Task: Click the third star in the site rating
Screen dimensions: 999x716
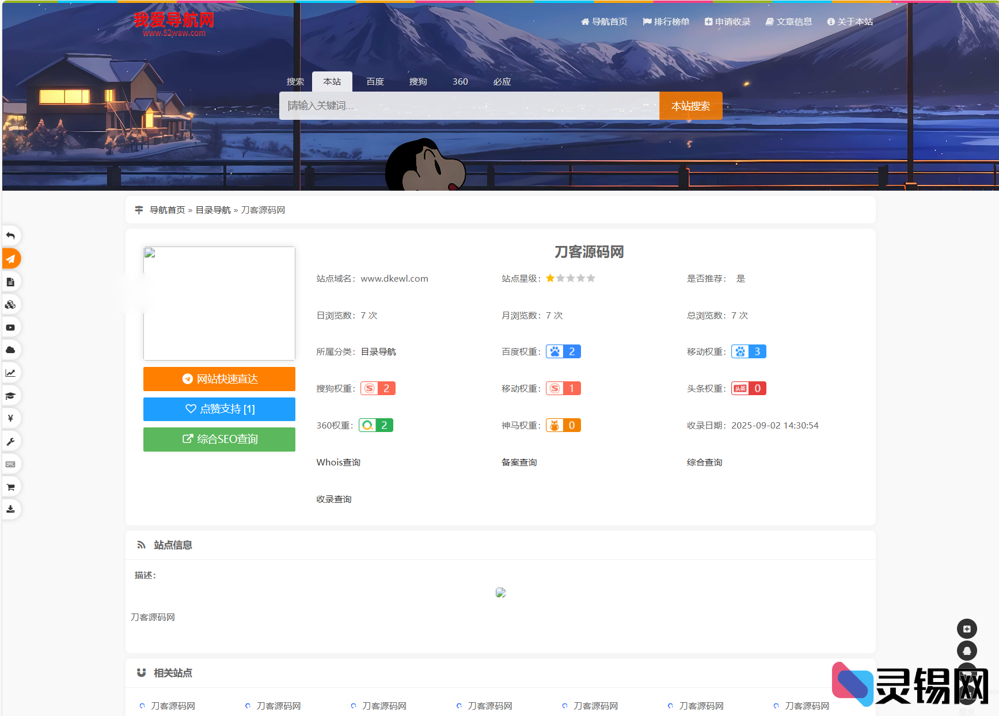Action: 570,278
